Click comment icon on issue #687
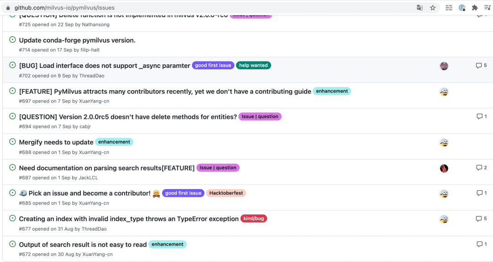 [479, 168]
